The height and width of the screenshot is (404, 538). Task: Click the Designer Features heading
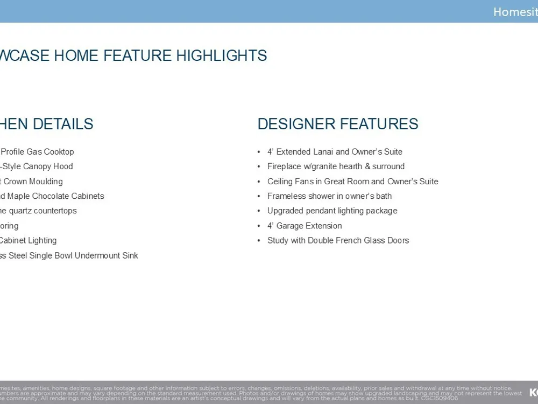click(x=337, y=124)
